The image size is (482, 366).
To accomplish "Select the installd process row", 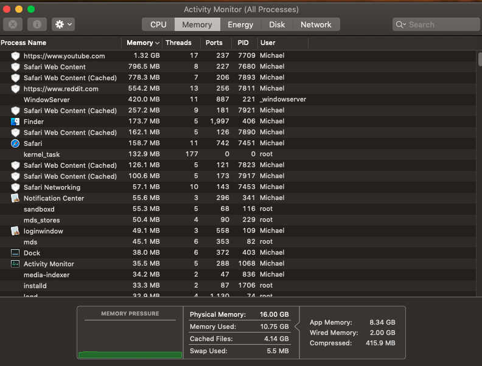I will (x=238, y=286).
